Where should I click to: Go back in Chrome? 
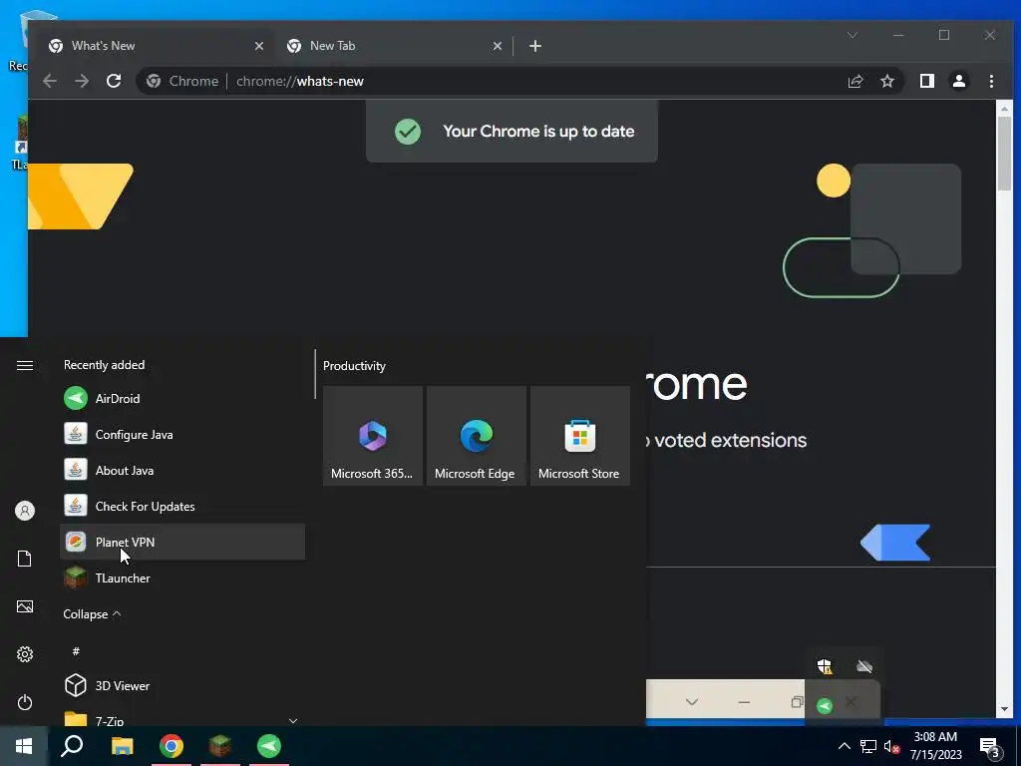tap(50, 81)
